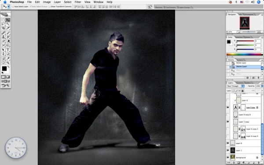Screen dimensions: 264x165
Task: Select the Elliptical Marquee tool
Action: 3,20
